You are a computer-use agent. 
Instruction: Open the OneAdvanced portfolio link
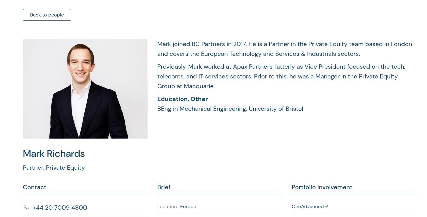(307, 207)
